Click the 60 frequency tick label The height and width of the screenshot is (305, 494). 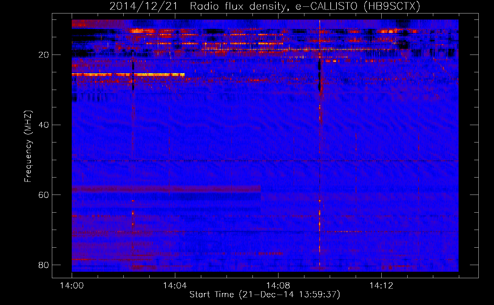pyautogui.click(x=44, y=195)
